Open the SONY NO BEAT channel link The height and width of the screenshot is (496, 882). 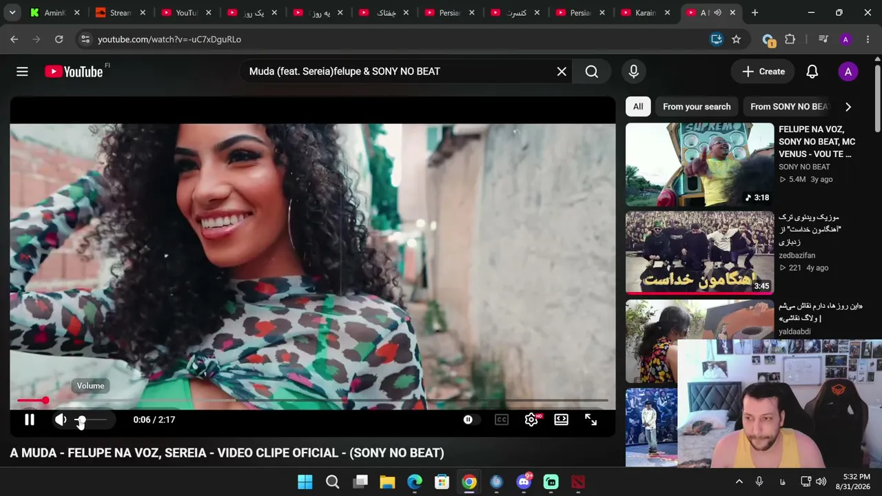(x=804, y=167)
